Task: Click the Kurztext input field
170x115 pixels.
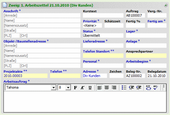Action: tap(103, 15)
